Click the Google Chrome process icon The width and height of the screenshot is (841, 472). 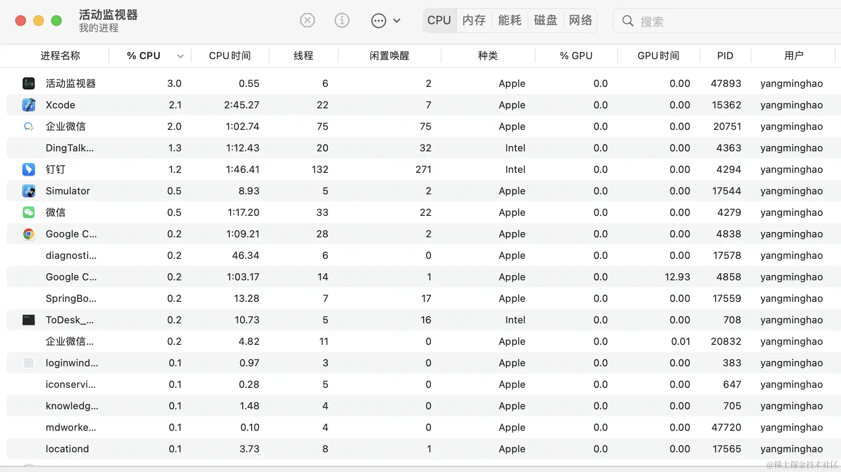pos(29,234)
